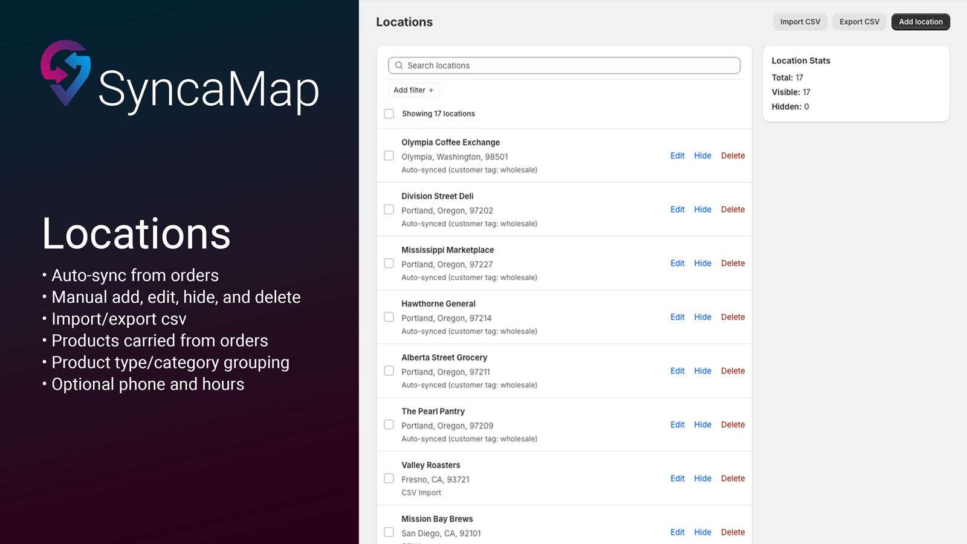
Task: Click the Hawthorne General name
Action: point(439,303)
